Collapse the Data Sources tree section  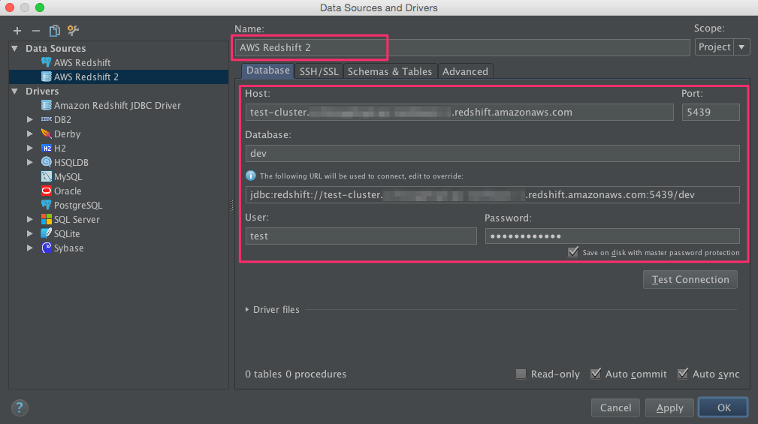click(x=15, y=48)
